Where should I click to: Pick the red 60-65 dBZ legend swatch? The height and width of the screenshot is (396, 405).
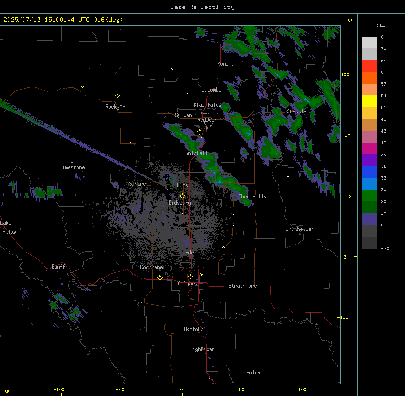point(369,66)
